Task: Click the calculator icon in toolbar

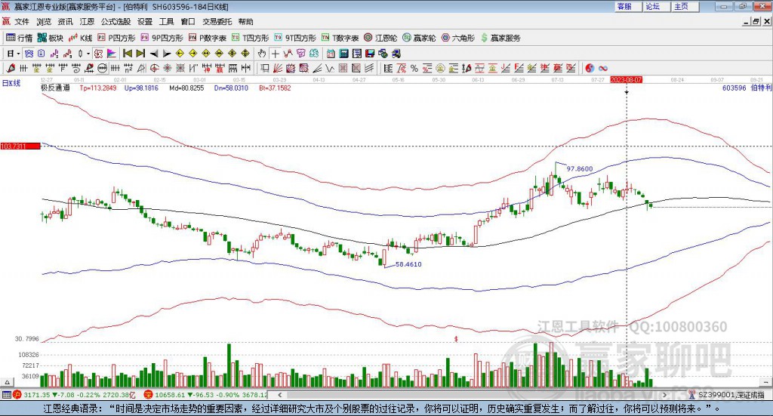Action: 343,54
